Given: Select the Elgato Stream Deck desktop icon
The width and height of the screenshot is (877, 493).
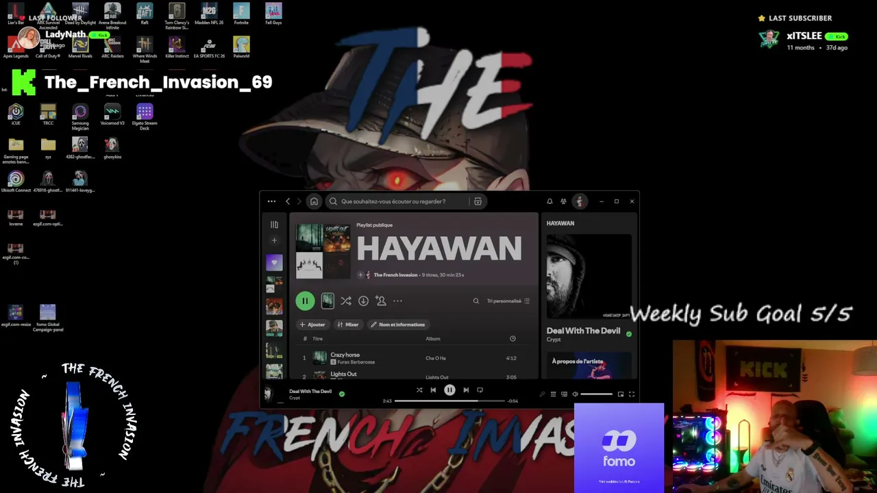Looking at the screenshot, I should [145, 117].
